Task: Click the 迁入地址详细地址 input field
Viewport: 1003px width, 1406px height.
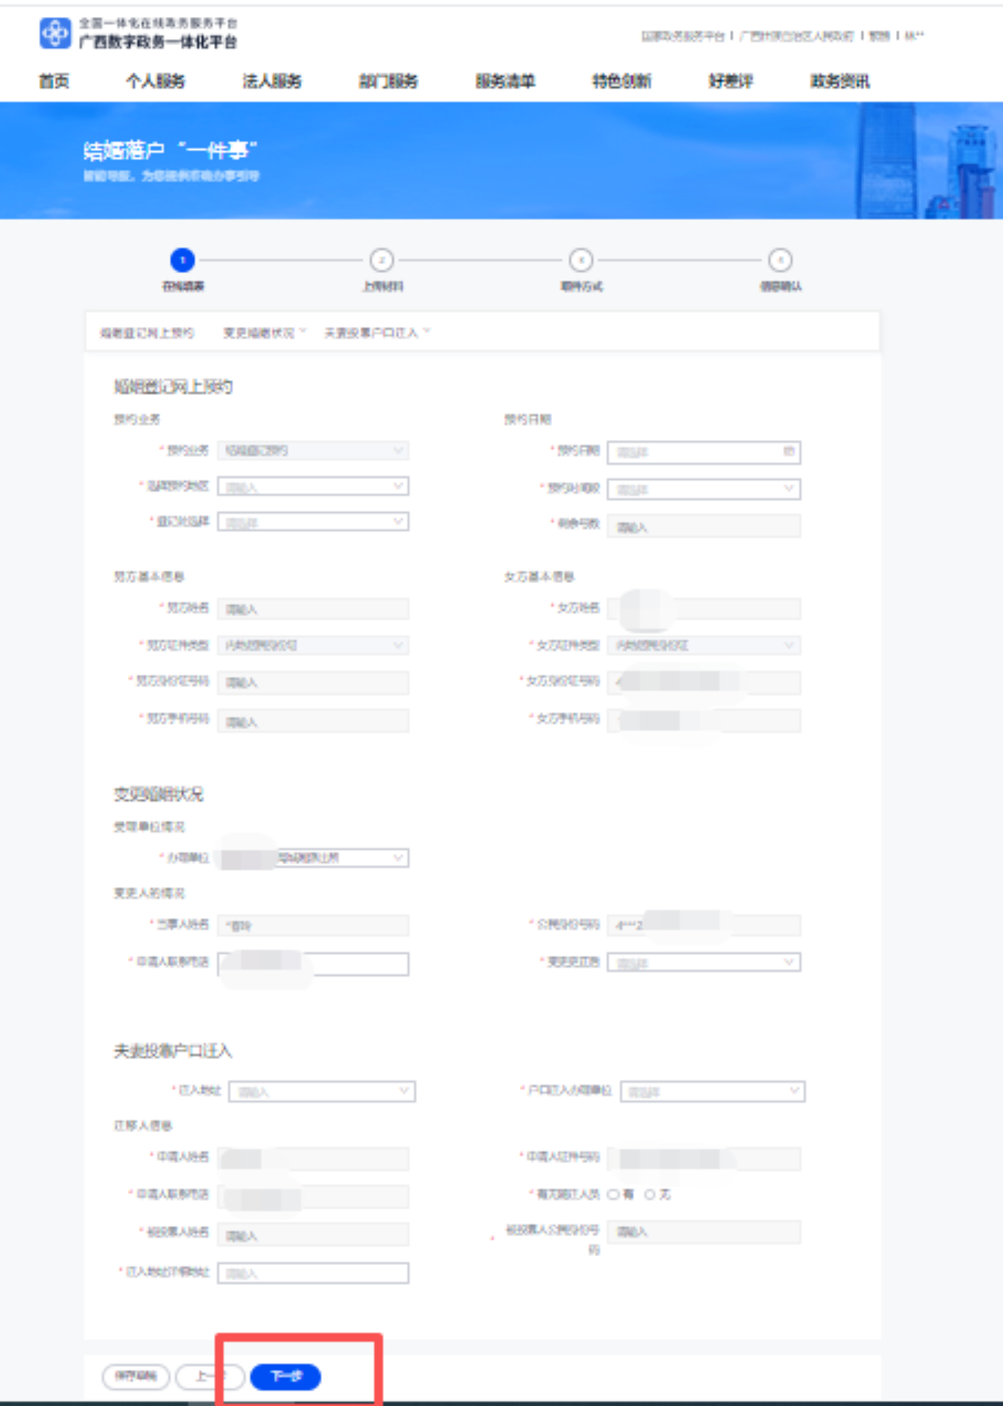Action: point(313,1273)
